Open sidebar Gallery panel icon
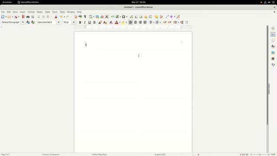This screenshot has width=277, height=156. (x=273, y=52)
